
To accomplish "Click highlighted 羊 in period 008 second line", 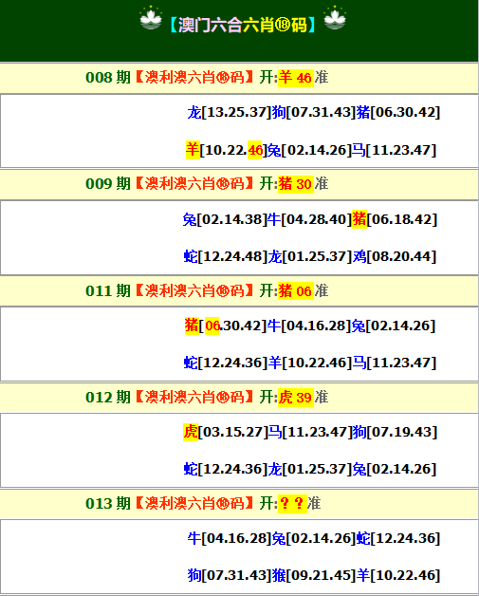I will click(x=193, y=150).
